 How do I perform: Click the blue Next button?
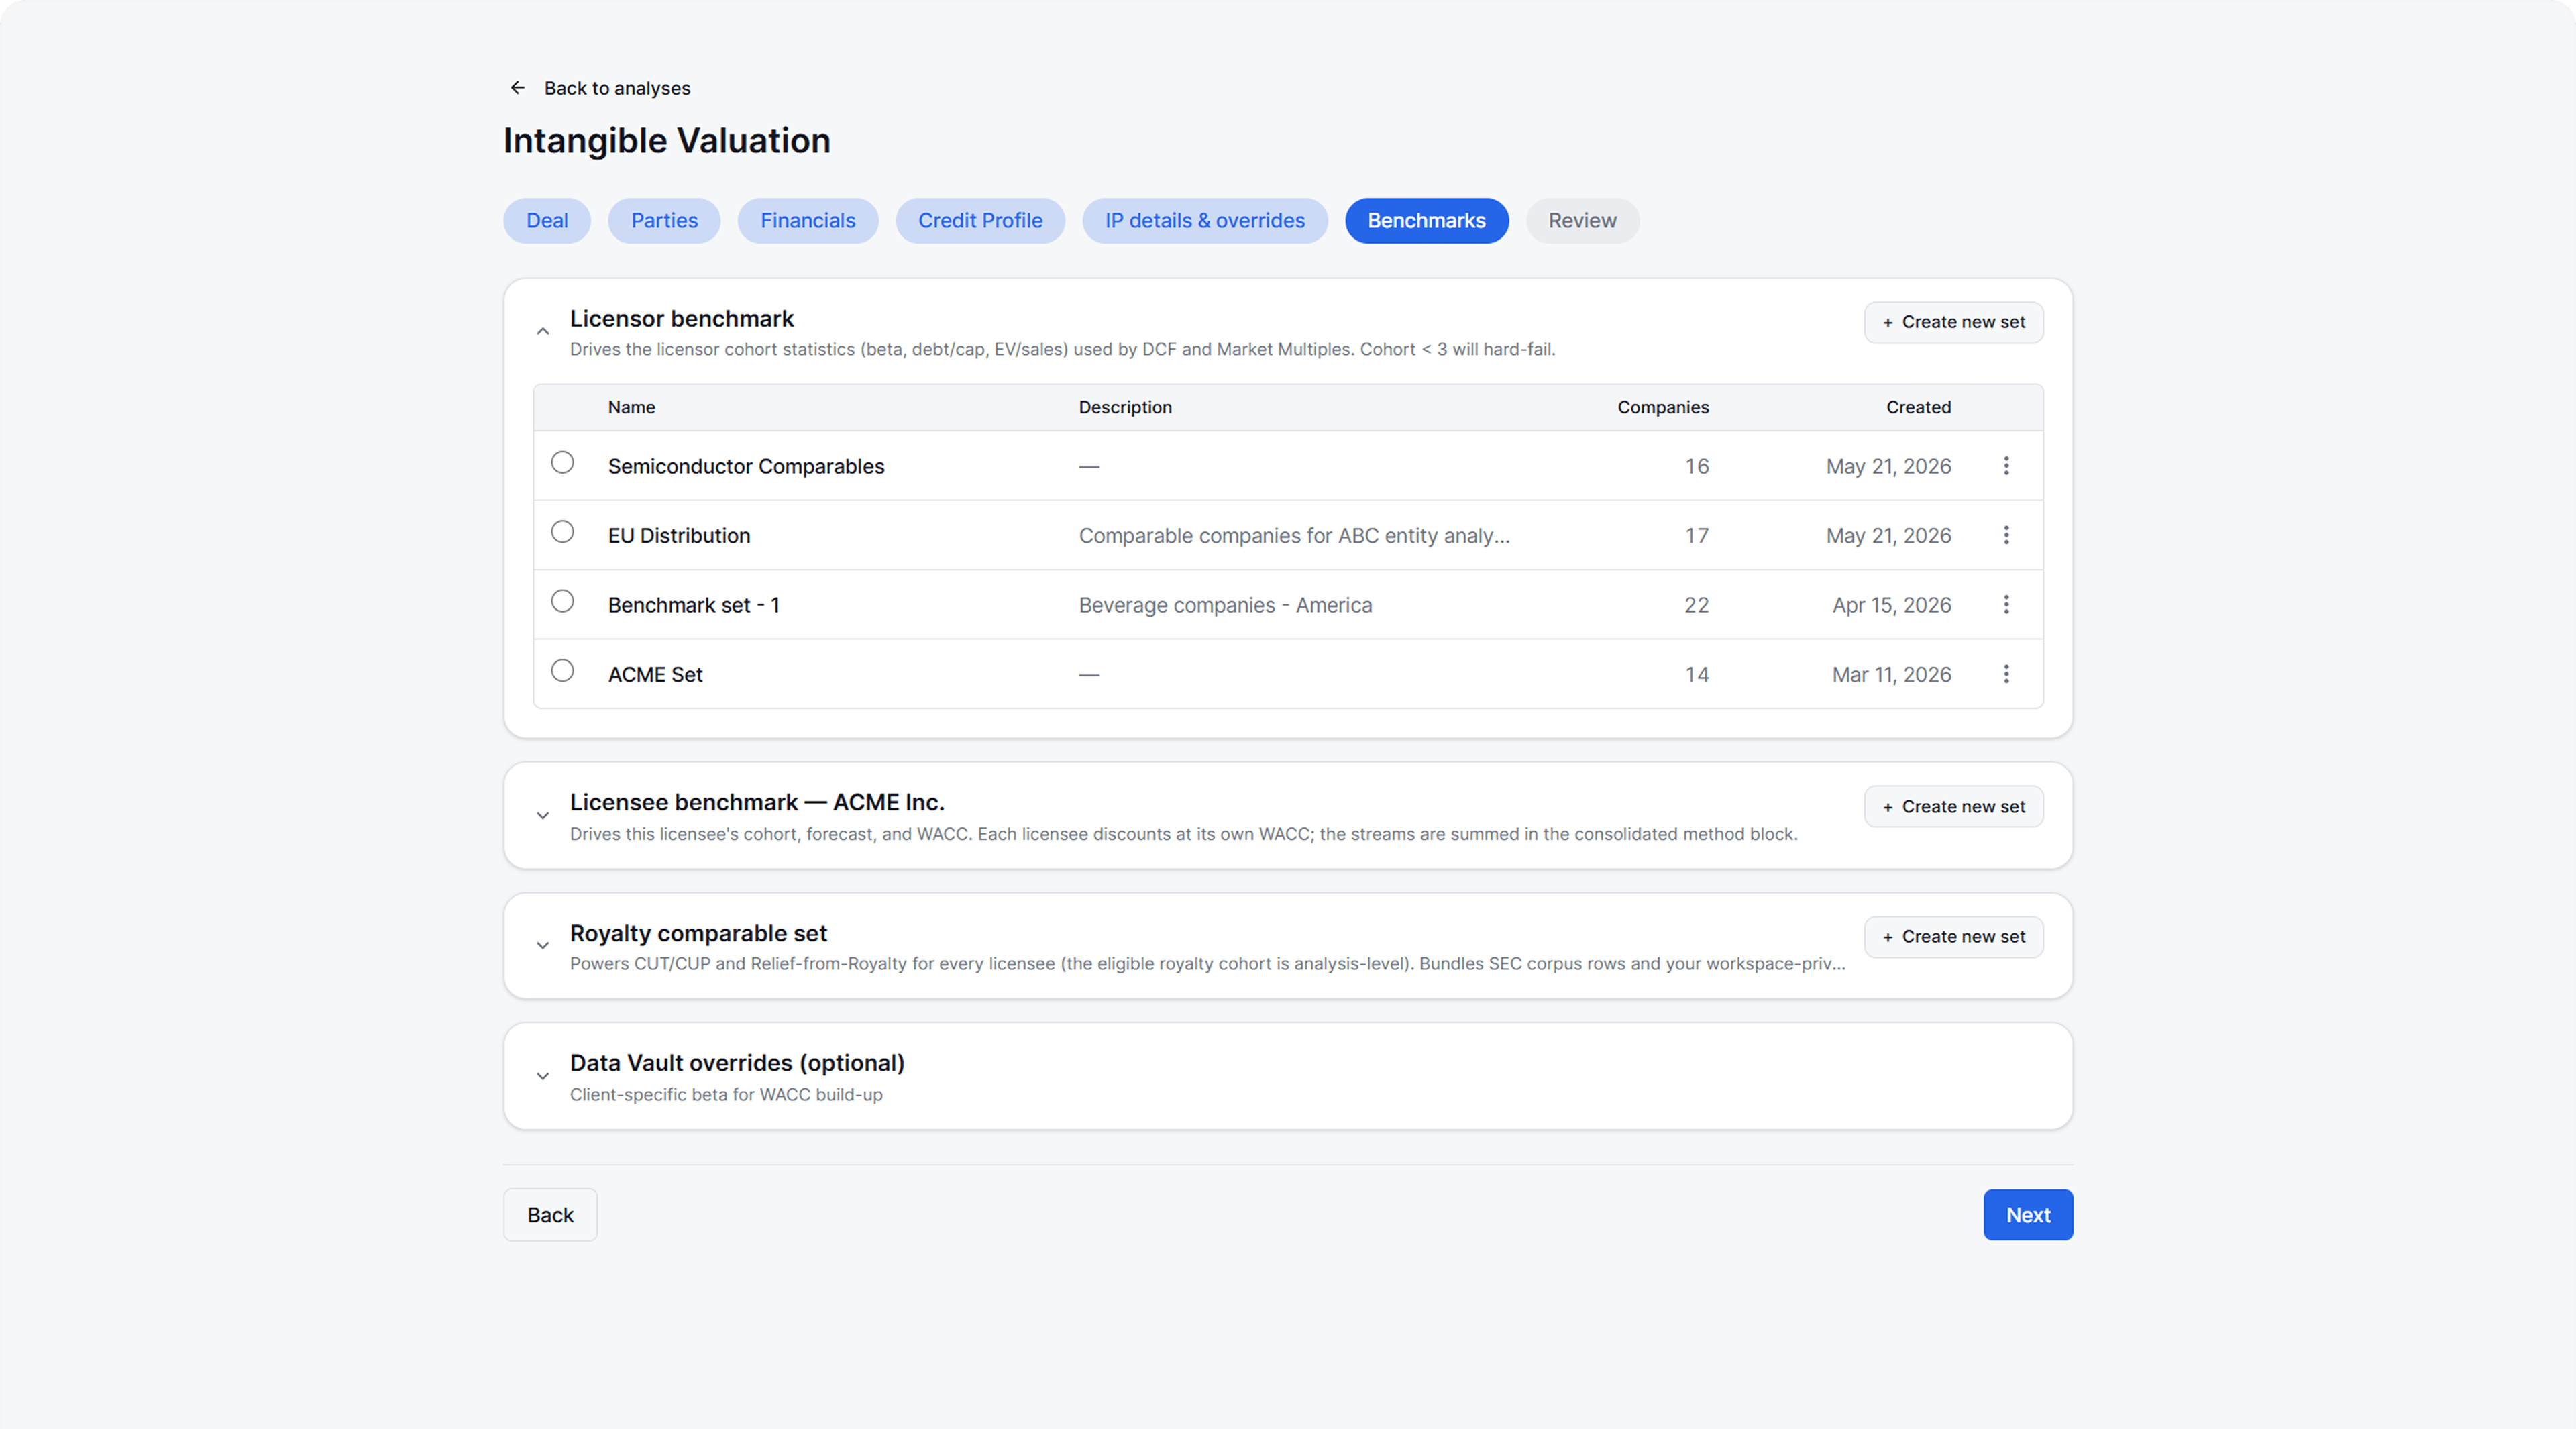click(2028, 1215)
